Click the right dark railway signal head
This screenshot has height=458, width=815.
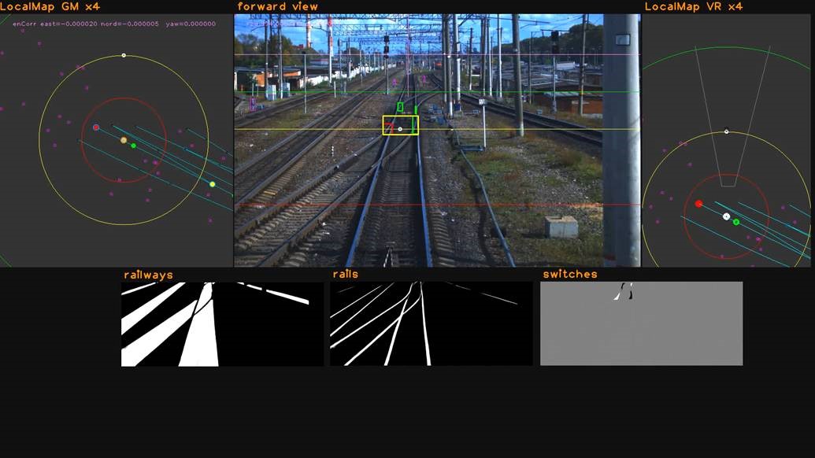(554, 42)
